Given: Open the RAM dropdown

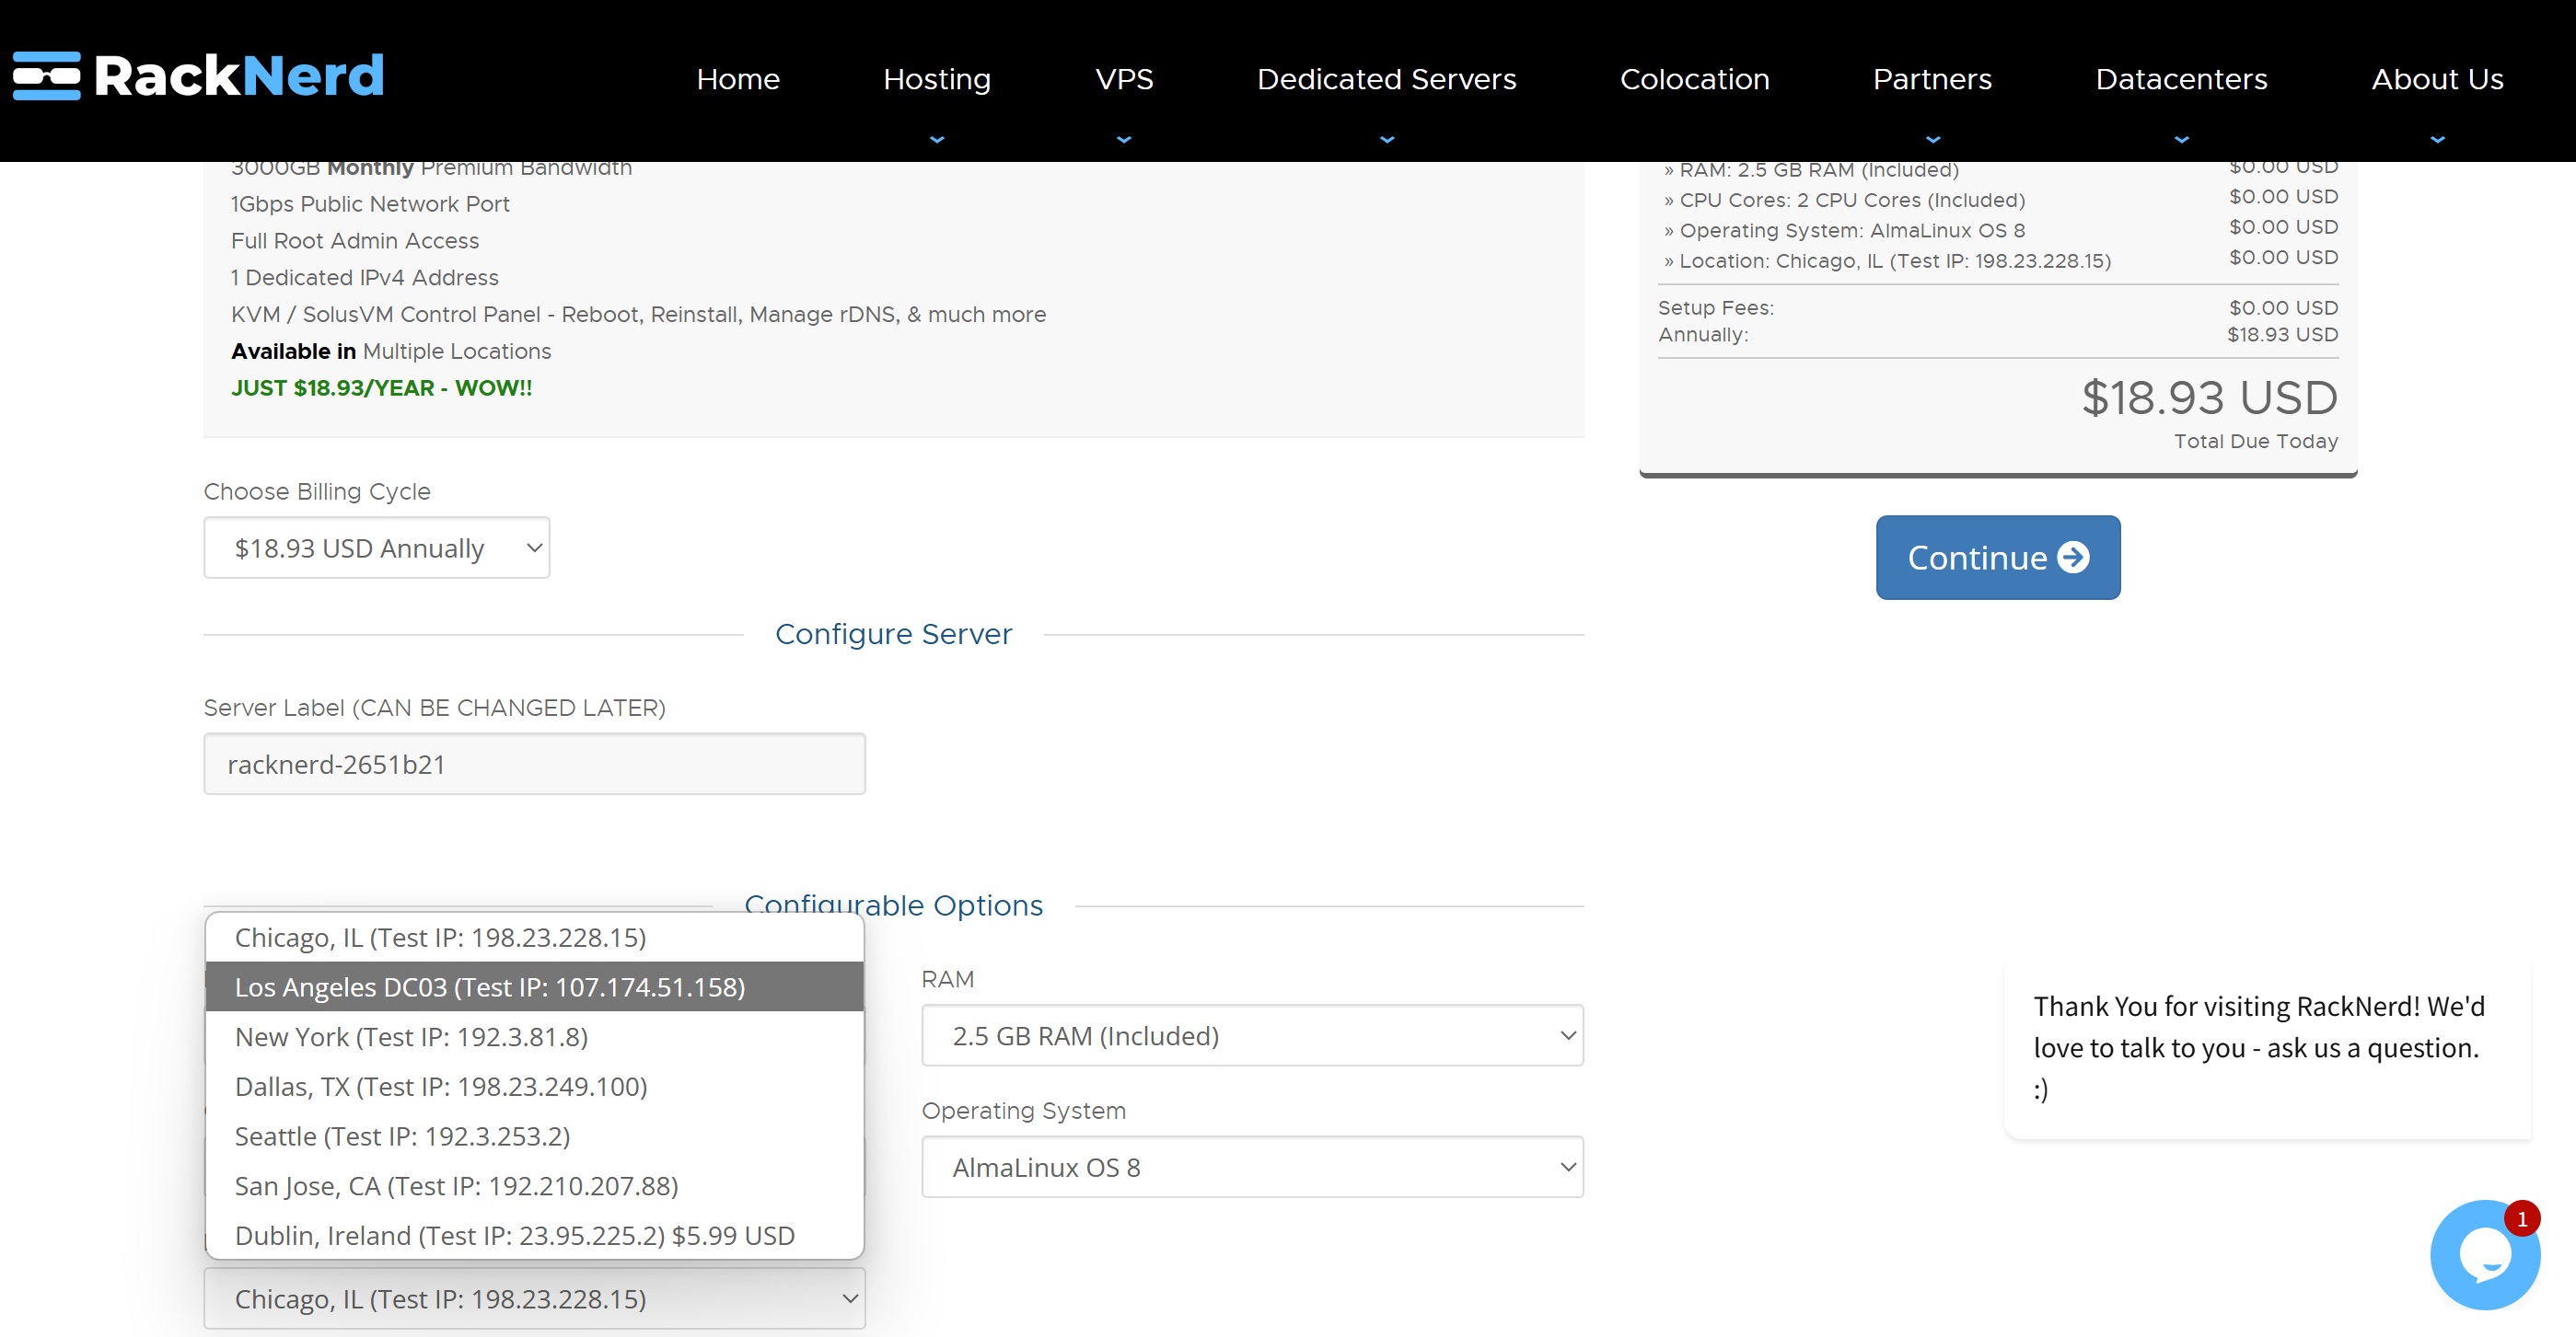Looking at the screenshot, I should coord(1252,1035).
